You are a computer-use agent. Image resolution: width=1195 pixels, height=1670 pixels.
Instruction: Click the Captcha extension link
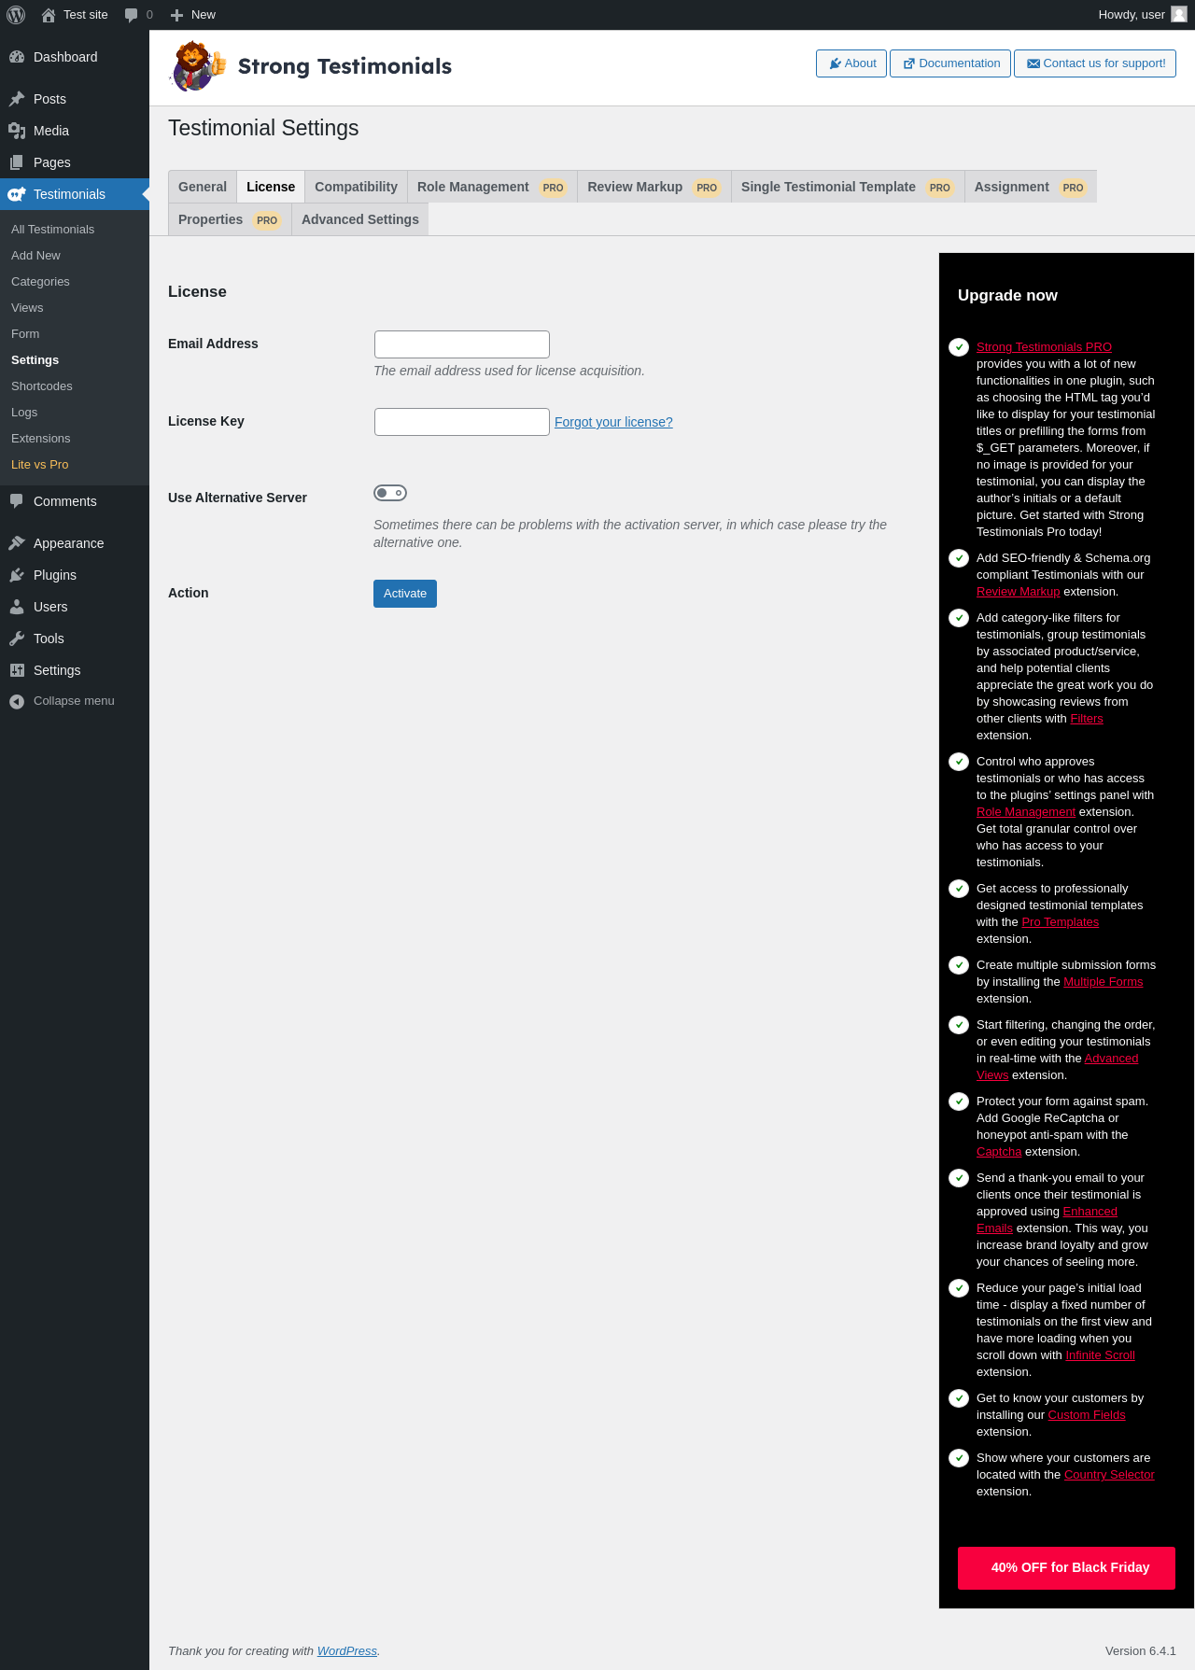coord(999,1152)
